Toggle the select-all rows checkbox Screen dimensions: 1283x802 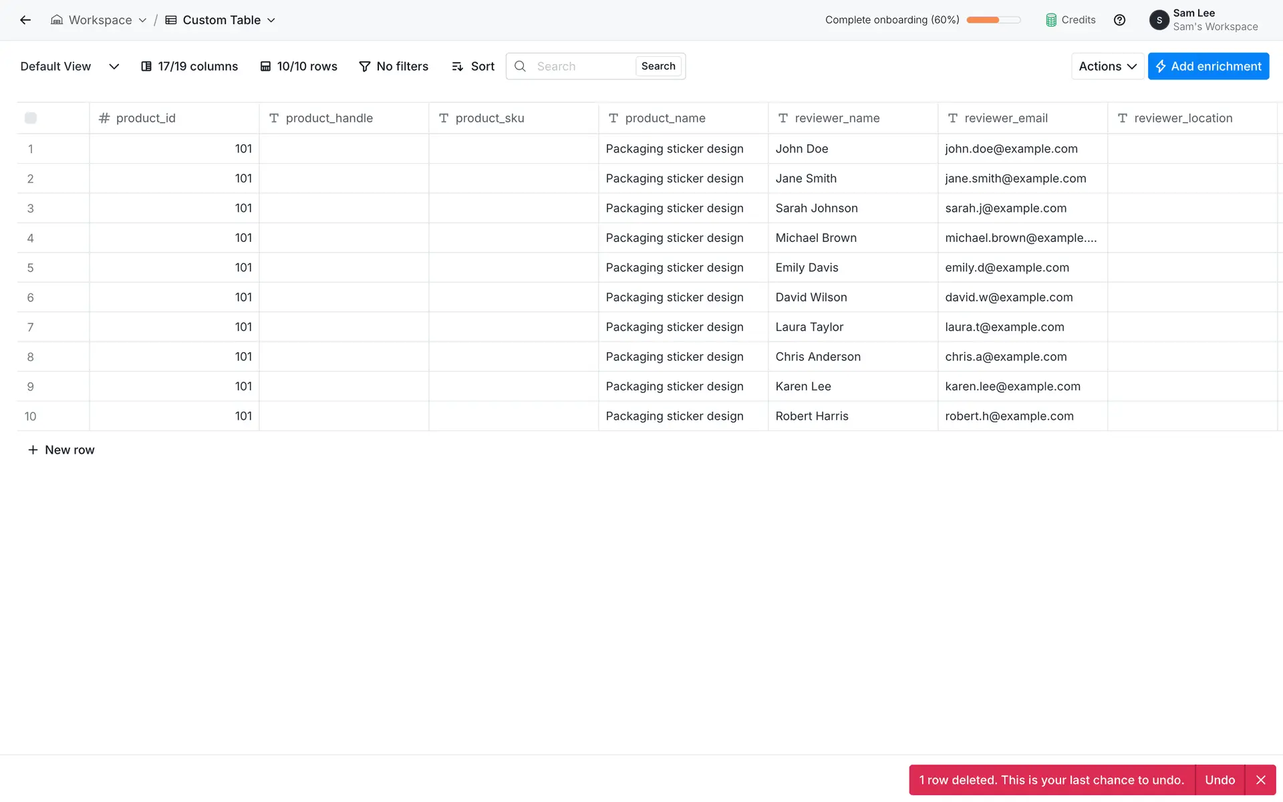click(x=31, y=118)
